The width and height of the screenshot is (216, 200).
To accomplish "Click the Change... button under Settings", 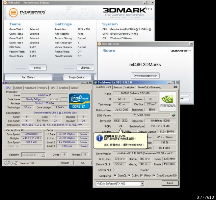I will (85, 68).
